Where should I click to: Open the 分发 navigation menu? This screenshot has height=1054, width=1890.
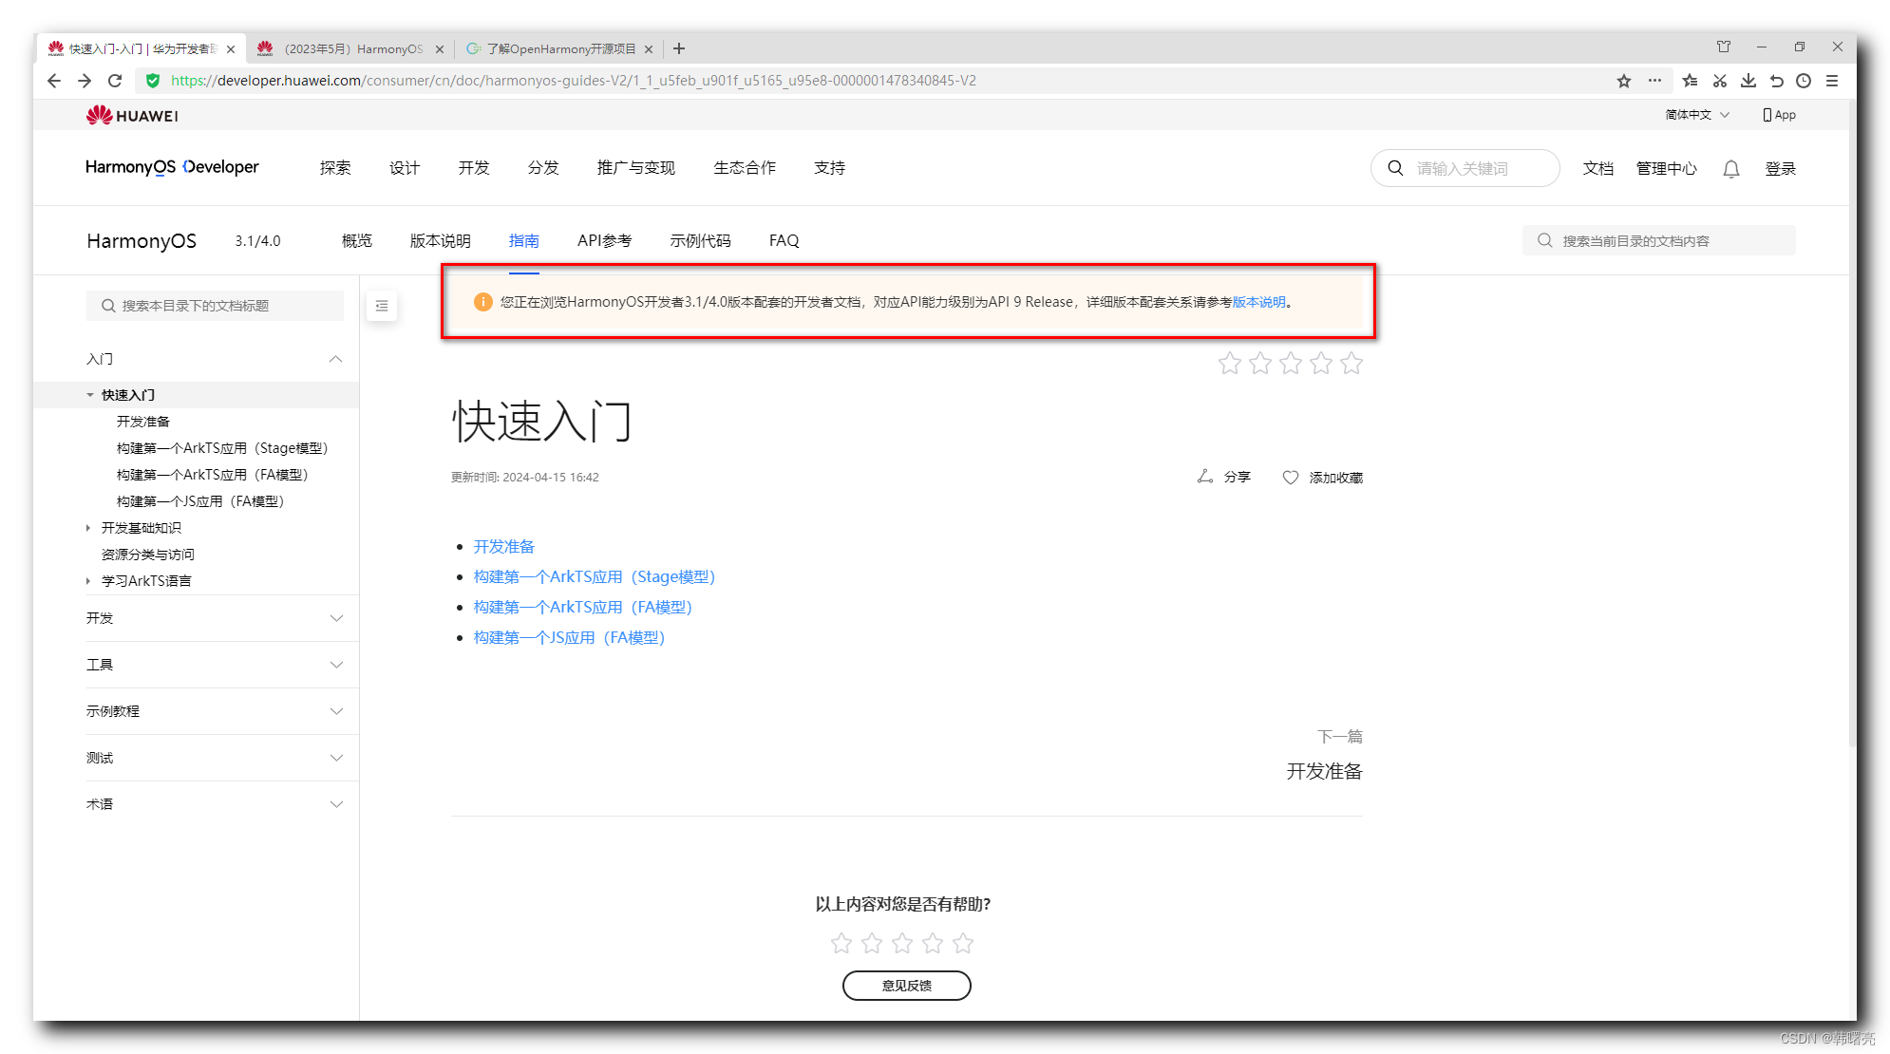point(543,168)
